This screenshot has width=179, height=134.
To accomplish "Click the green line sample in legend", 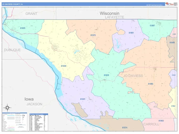I will pyautogui.click(x=11, y=130).
